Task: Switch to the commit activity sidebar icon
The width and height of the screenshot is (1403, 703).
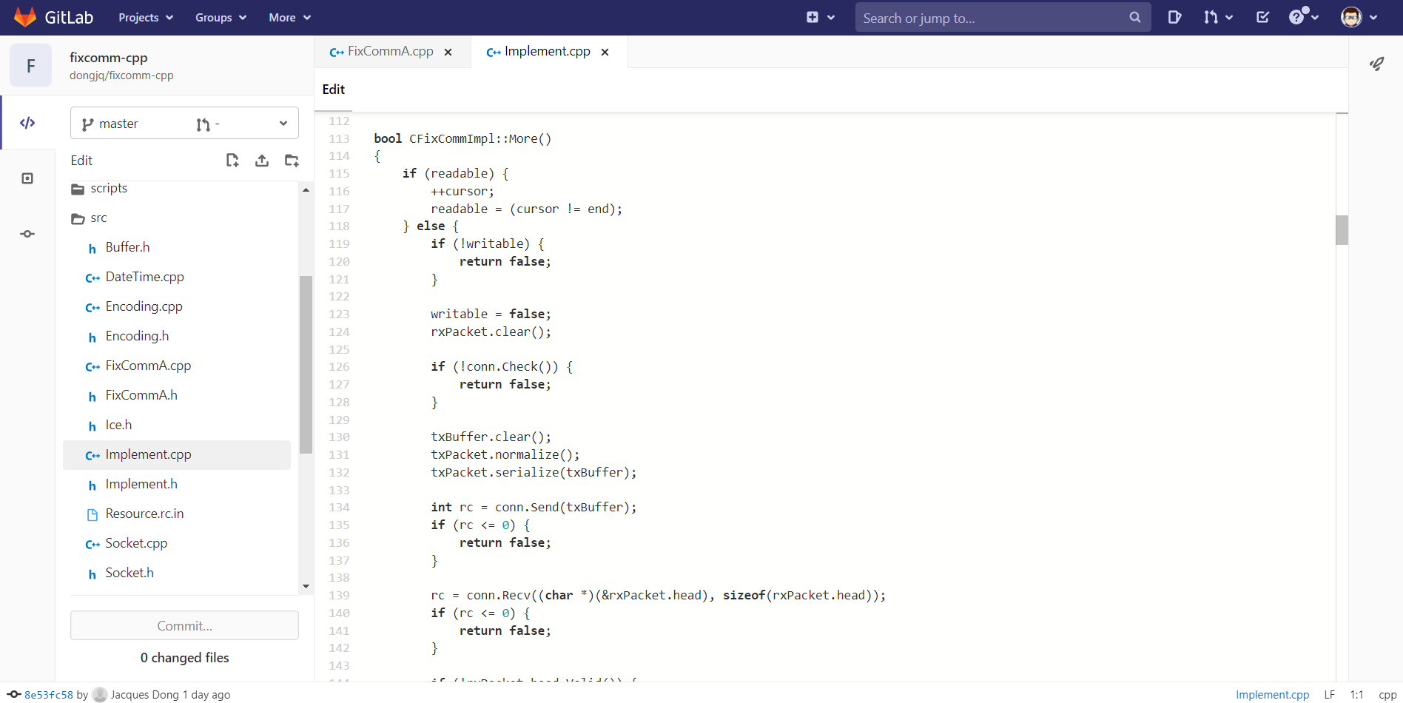Action: (x=27, y=234)
